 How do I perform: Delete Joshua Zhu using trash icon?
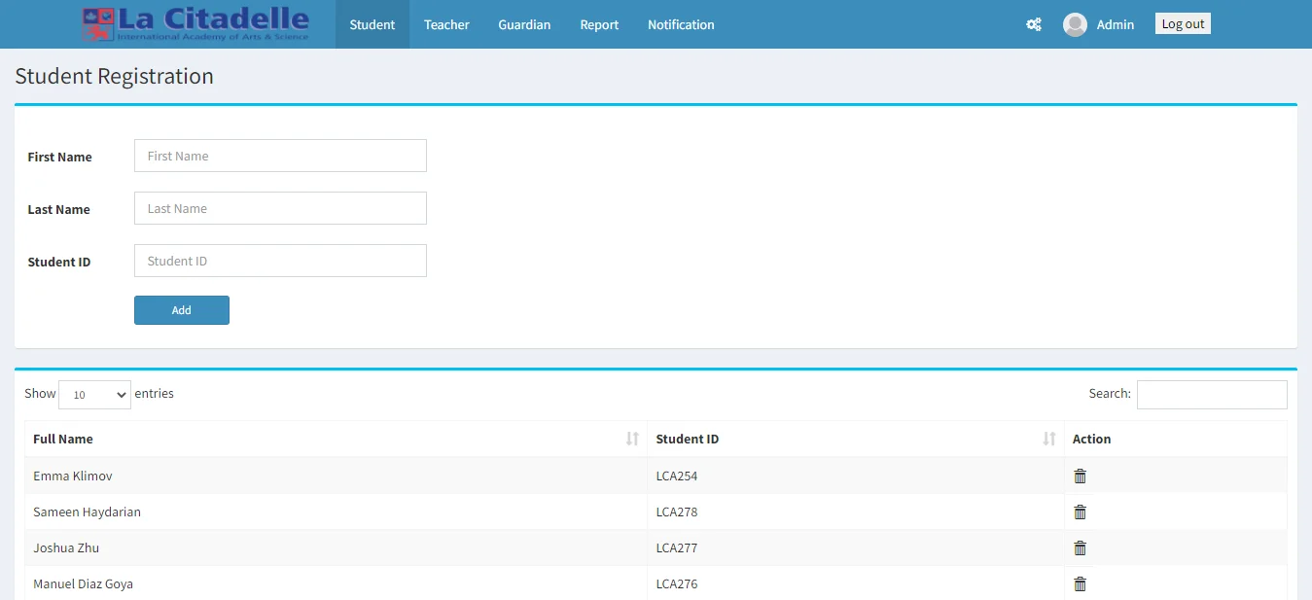click(1080, 547)
